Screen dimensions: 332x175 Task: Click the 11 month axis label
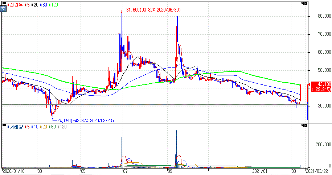click(210, 170)
